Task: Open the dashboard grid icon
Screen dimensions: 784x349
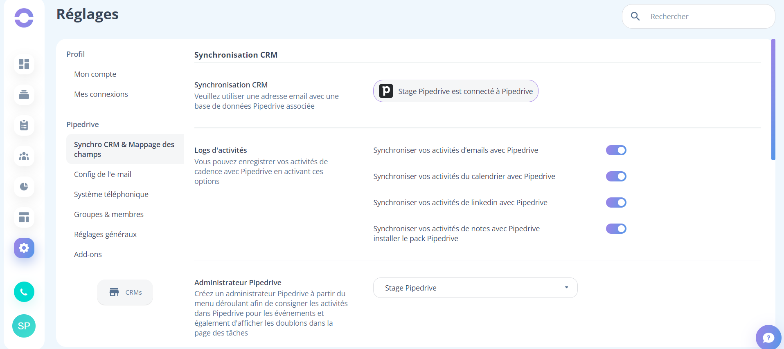Action: tap(24, 64)
